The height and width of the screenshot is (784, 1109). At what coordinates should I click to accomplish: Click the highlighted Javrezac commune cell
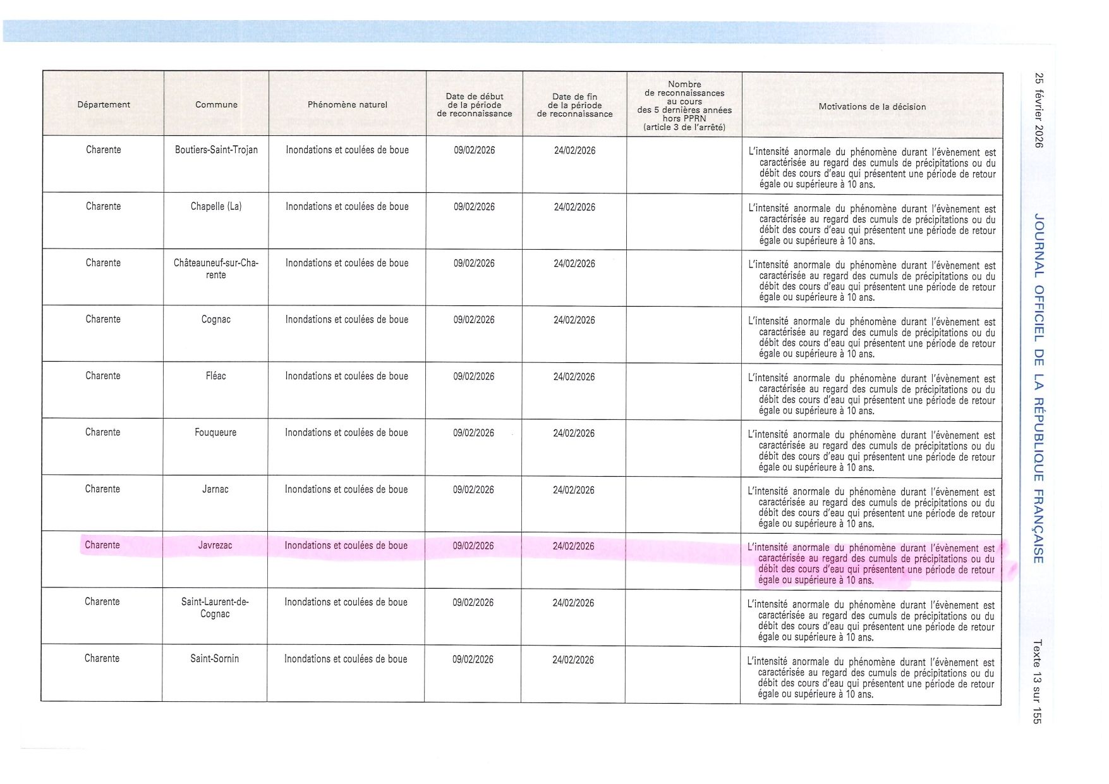click(215, 546)
